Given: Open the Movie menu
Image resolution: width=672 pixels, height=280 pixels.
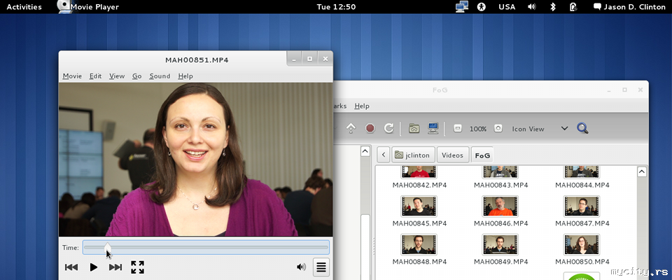Looking at the screenshot, I should tap(72, 76).
